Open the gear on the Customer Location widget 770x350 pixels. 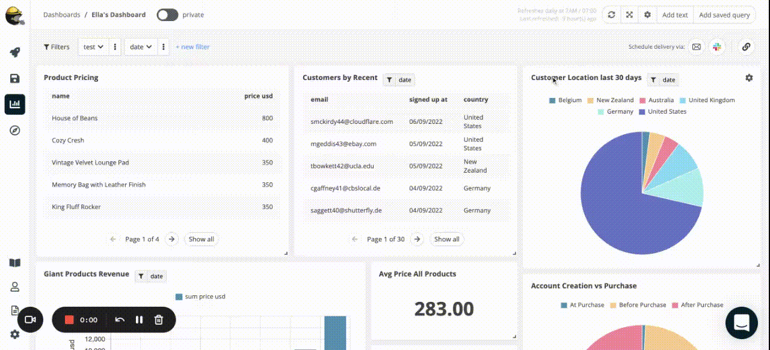749,78
